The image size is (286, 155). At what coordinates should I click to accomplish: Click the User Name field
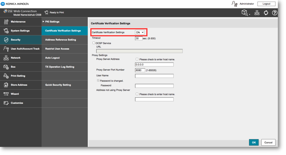click(154, 76)
